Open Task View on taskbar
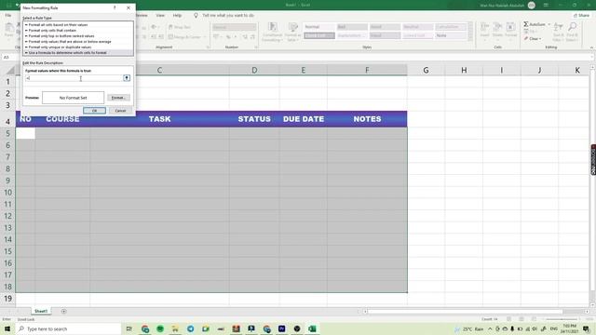This screenshot has height=335, width=596. click(x=129, y=328)
